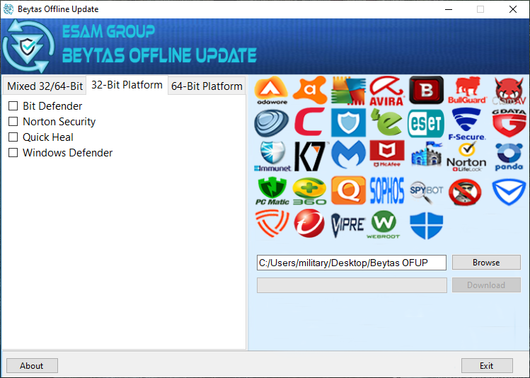Check the Bit Defender checkbox
This screenshot has width=530, height=378.
point(13,106)
